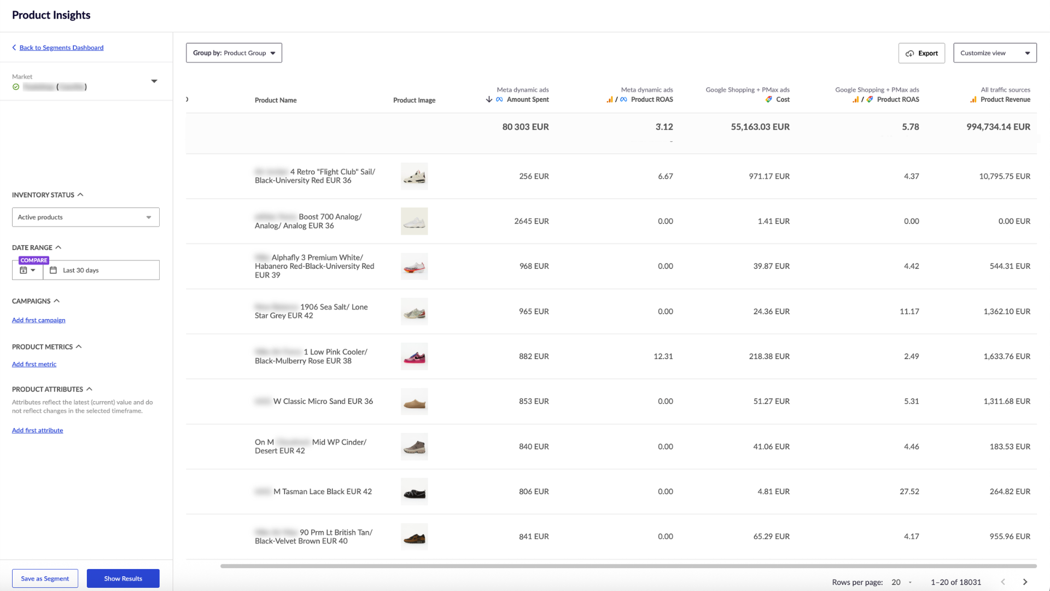Click bar chart icon beside Product Revenue
1050x591 pixels.
coord(973,100)
